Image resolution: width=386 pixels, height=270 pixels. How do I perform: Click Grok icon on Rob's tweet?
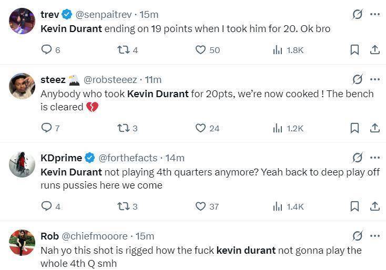tap(357, 236)
